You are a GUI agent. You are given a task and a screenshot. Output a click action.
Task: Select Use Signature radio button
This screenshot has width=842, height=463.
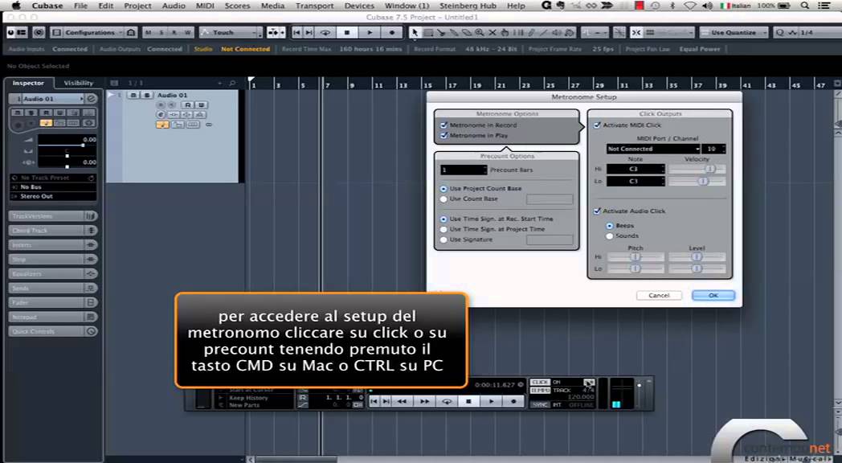tap(443, 240)
